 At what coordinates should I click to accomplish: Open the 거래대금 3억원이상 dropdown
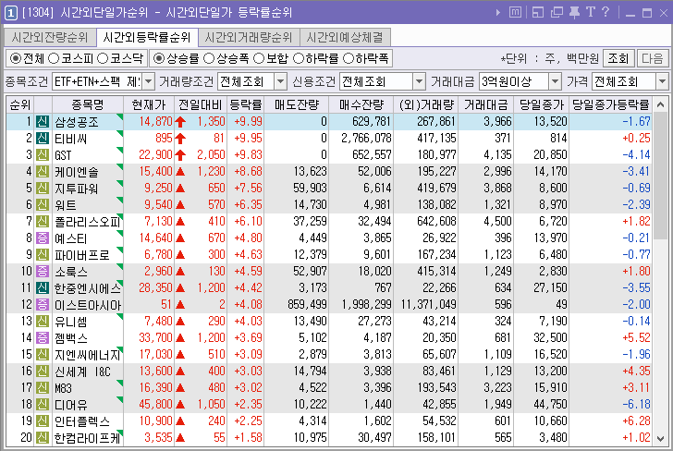tap(555, 81)
